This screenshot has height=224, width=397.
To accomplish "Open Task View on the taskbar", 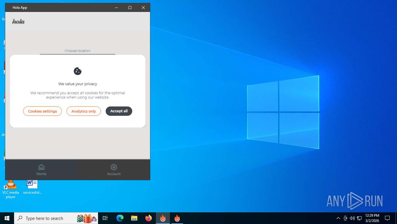I will pyautogui.click(x=105, y=218).
